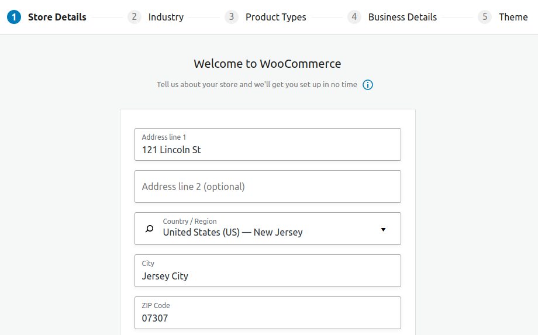Screen dimensions: 538x335
Task: Click the info icon beside the subtitle
Action: [x=367, y=85]
